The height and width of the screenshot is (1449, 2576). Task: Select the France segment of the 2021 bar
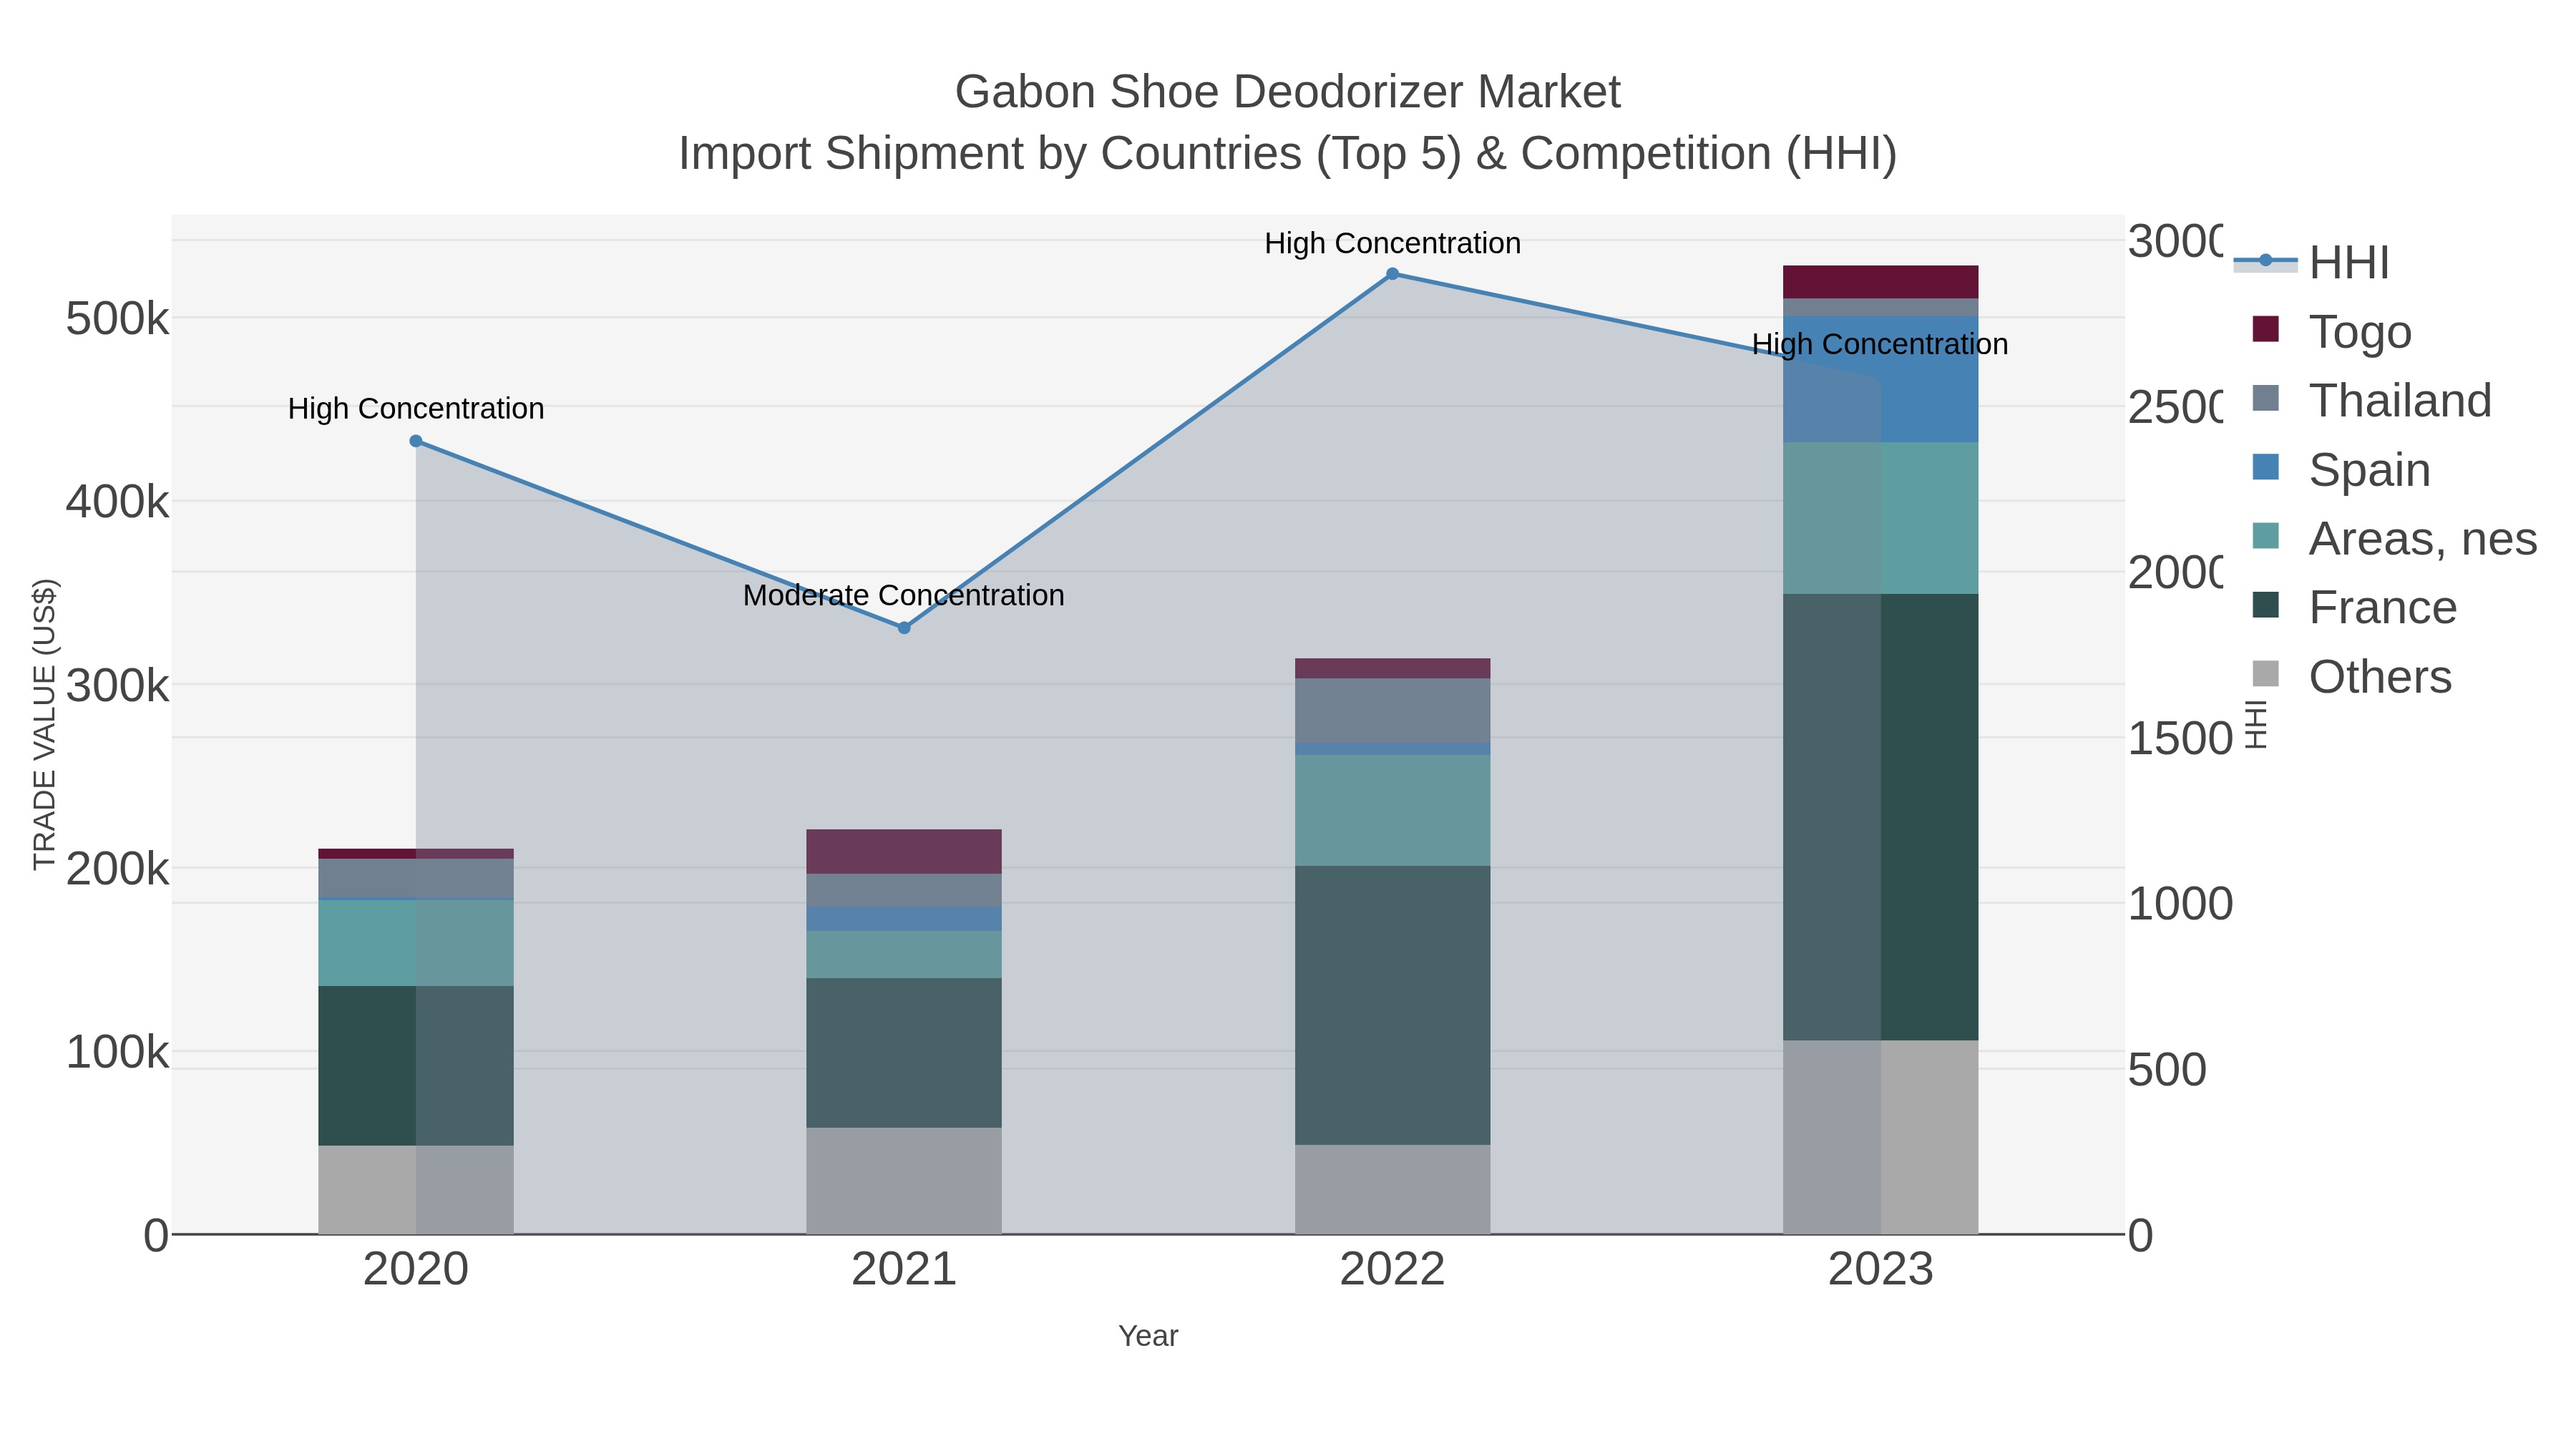(904, 1053)
